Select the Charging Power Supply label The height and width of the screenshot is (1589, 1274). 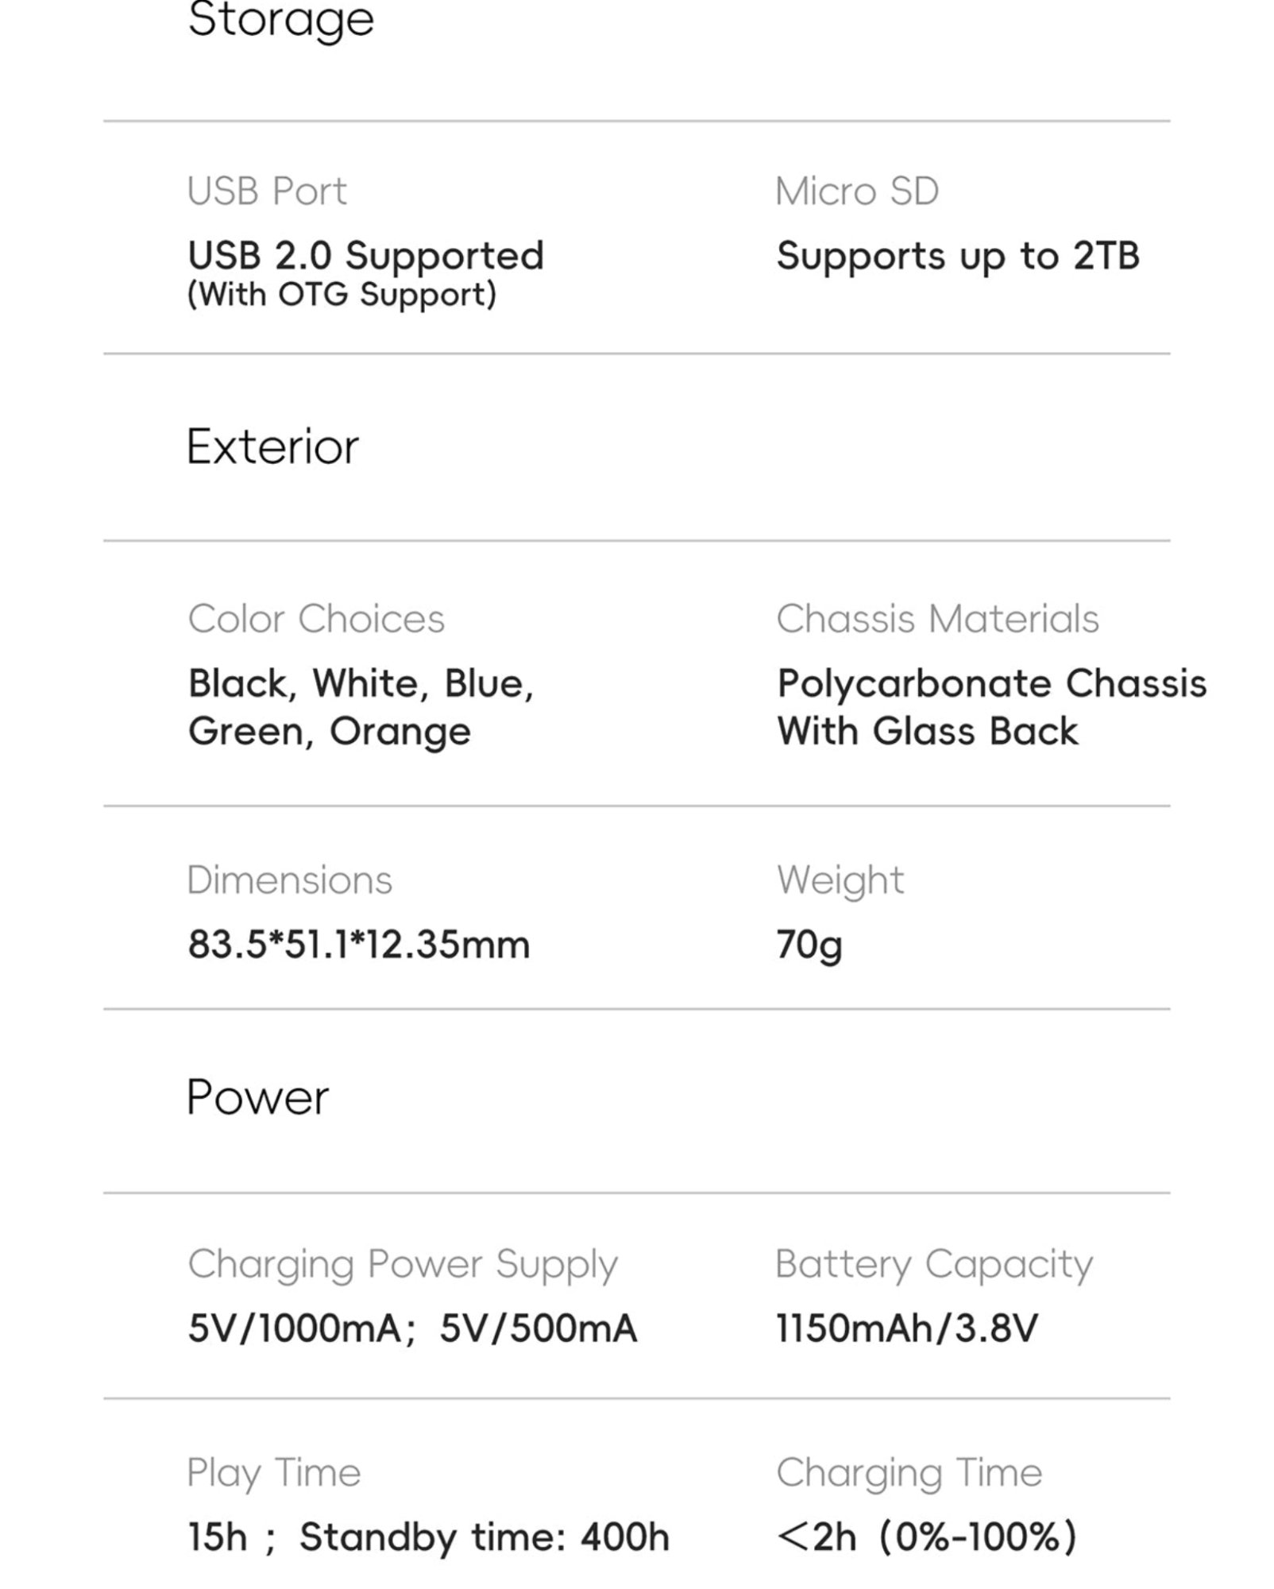click(403, 1266)
